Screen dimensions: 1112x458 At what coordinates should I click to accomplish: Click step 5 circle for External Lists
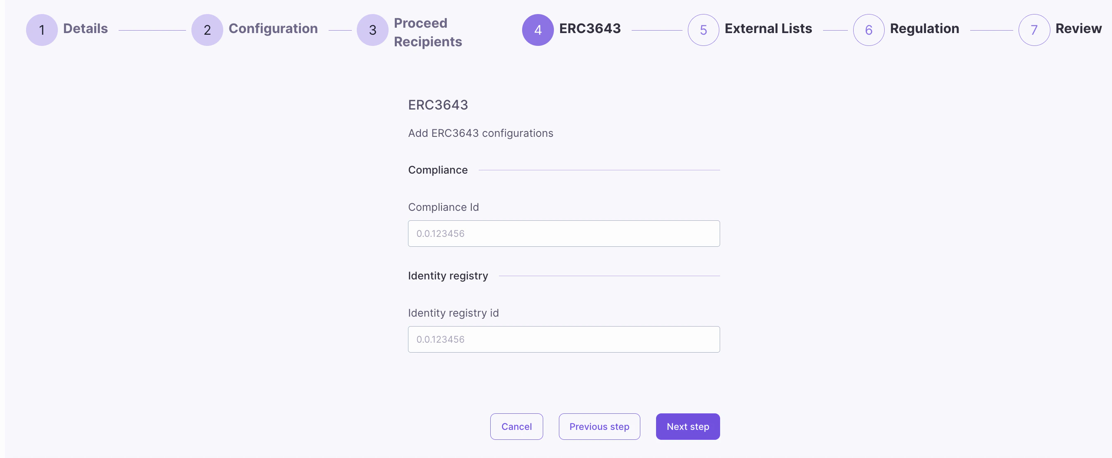coord(703,30)
